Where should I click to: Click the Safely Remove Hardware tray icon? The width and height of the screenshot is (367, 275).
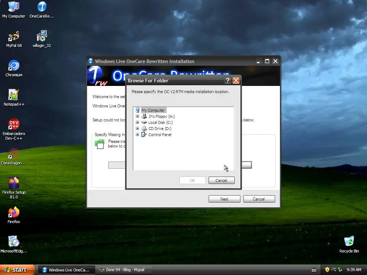[x=340, y=270]
